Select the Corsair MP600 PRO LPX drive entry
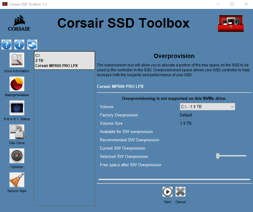253x212 pixels. click(x=64, y=61)
